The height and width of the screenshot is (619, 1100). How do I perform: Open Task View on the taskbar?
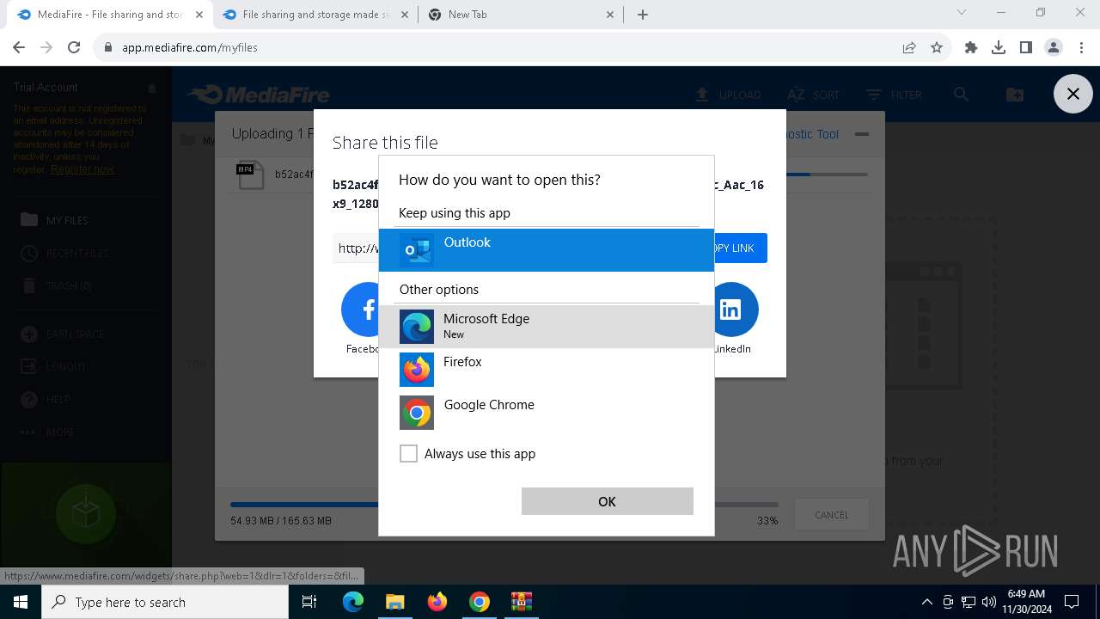click(x=310, y=602)
